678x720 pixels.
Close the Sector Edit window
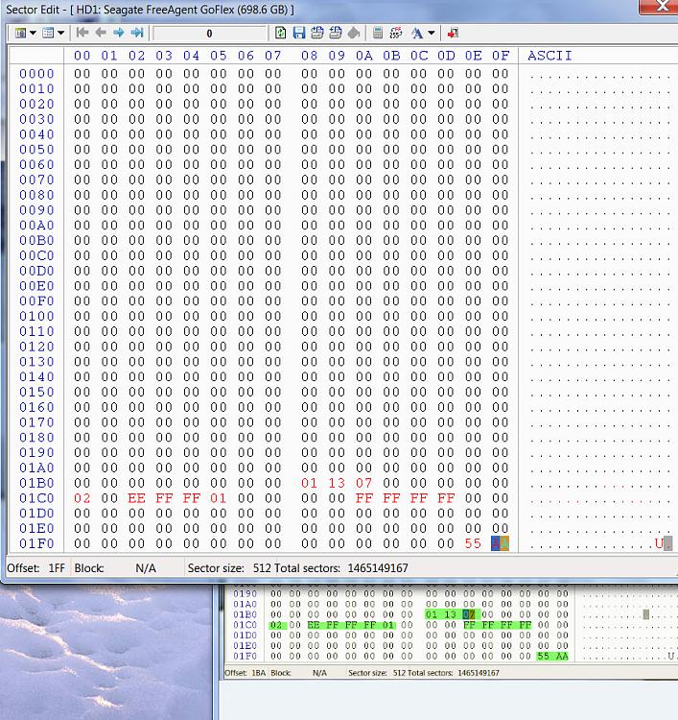coord(661,6)
